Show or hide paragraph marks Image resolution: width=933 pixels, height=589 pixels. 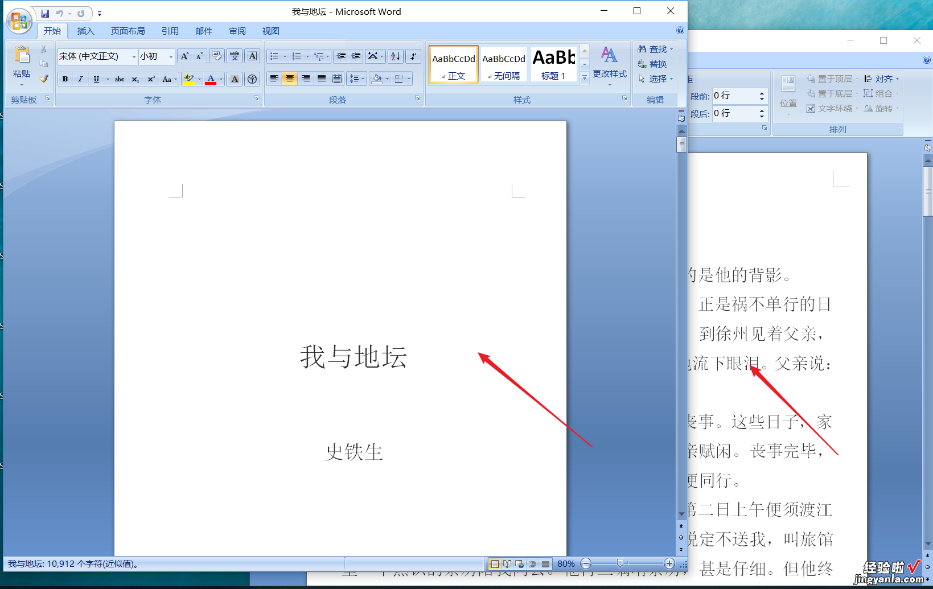[414, 56]
